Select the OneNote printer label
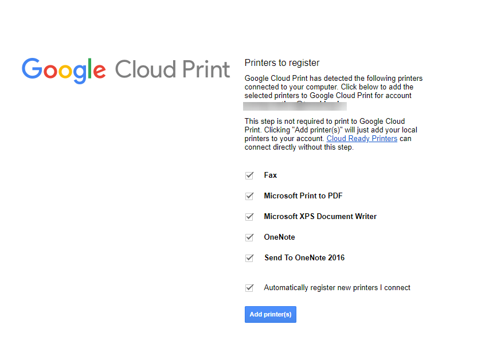The image size is (489, 340). point(279,237)
